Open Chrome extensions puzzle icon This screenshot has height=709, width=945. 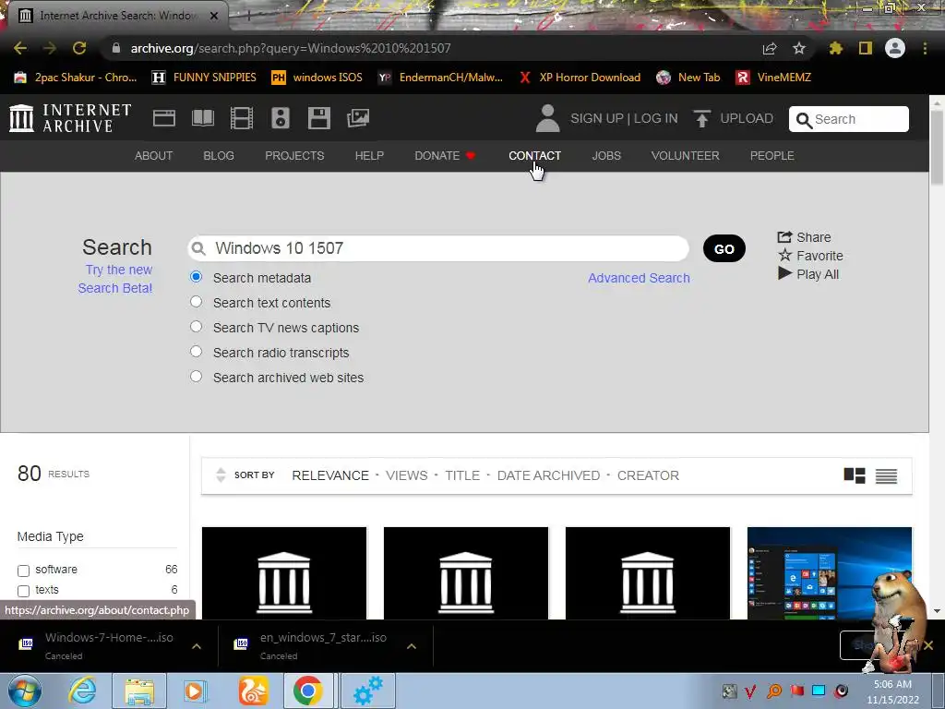[836, 48]
